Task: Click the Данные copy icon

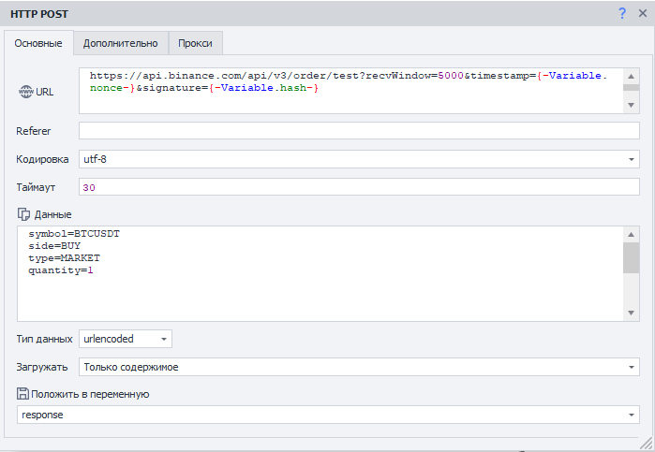Action: (24, 214)
